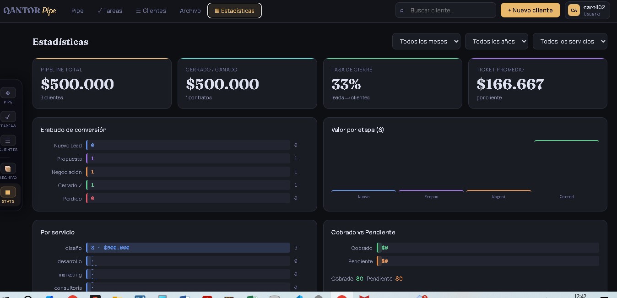617x298 pixels.
Task: Open Tareas checkmark icon in the left sidebar
Action: coord(8,117)
